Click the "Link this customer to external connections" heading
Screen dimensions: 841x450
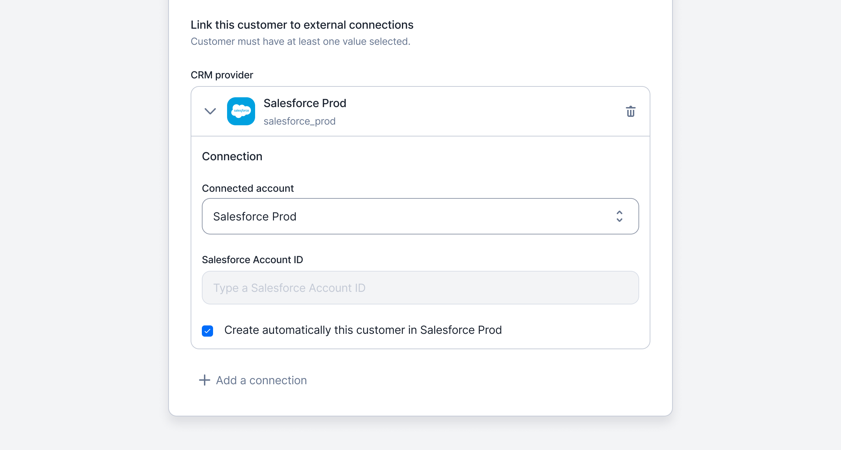click(x=302, y=25)
